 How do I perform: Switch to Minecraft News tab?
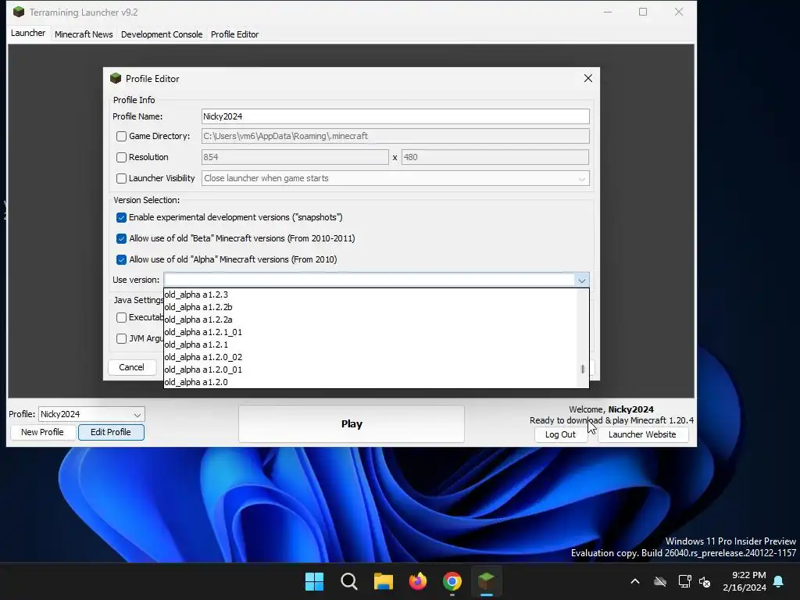[84, 34]
